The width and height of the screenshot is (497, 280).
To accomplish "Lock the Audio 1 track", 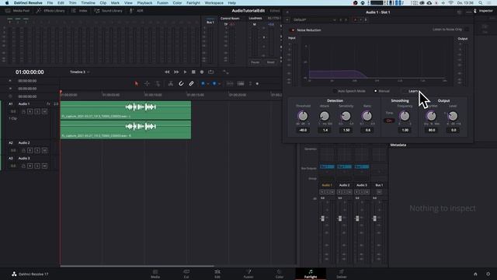I will (23, 111).
